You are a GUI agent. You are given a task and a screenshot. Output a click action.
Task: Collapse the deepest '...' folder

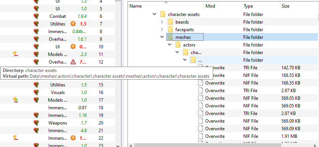[x=185, y=60]
